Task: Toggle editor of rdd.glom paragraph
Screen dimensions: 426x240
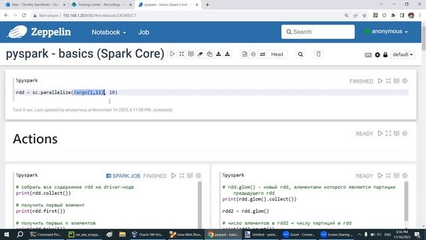Action: [x=388, y=175]
